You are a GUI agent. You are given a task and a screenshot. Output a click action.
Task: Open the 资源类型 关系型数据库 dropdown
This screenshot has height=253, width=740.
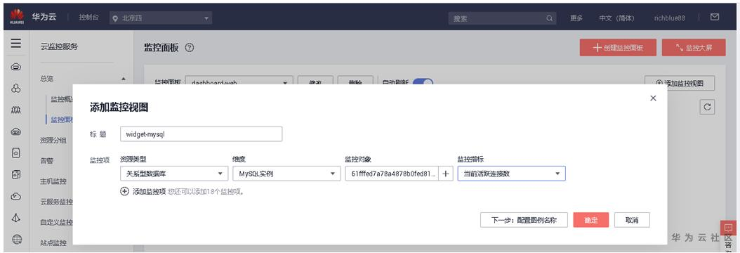point(174,174)
